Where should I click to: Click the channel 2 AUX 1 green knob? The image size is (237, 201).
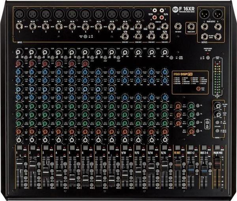[x=32, y=106]
